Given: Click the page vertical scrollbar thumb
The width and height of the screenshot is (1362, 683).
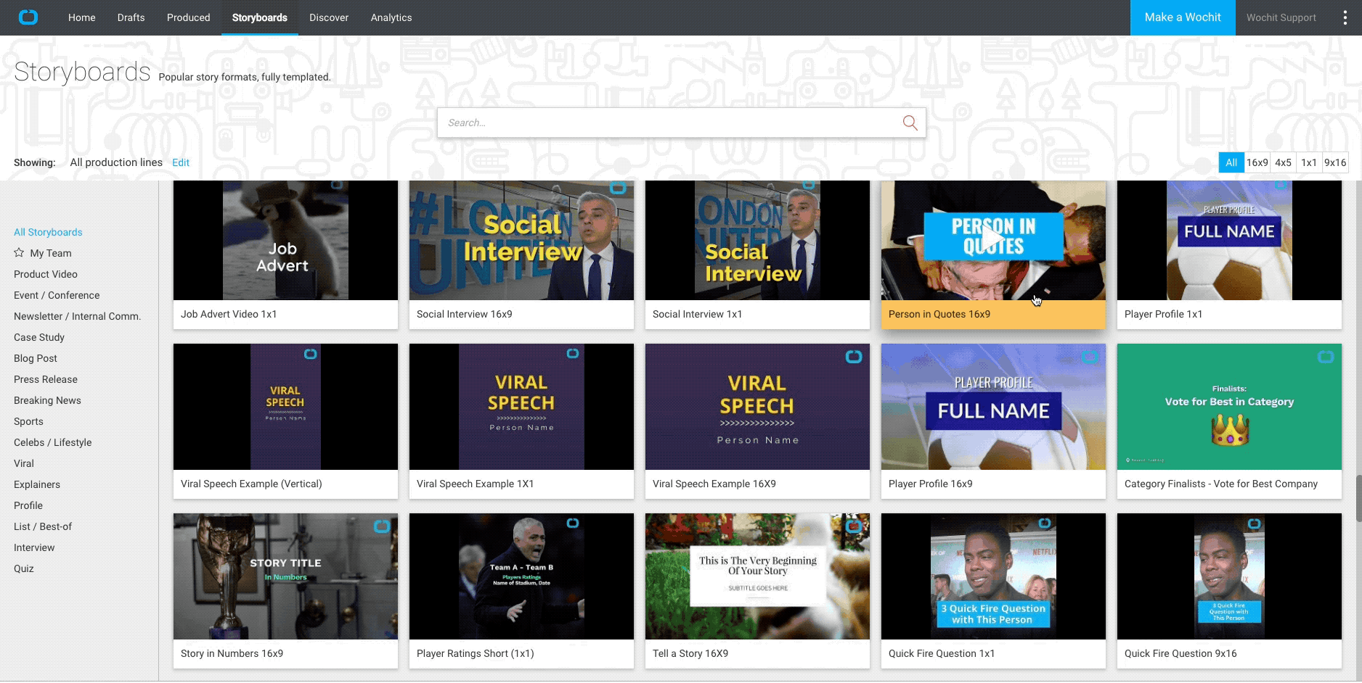Looking at the screenshot, I should (x=1358, y=497).
